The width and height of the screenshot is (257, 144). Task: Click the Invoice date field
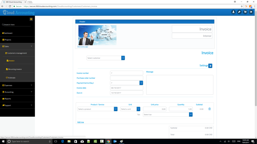click(127, 88)
